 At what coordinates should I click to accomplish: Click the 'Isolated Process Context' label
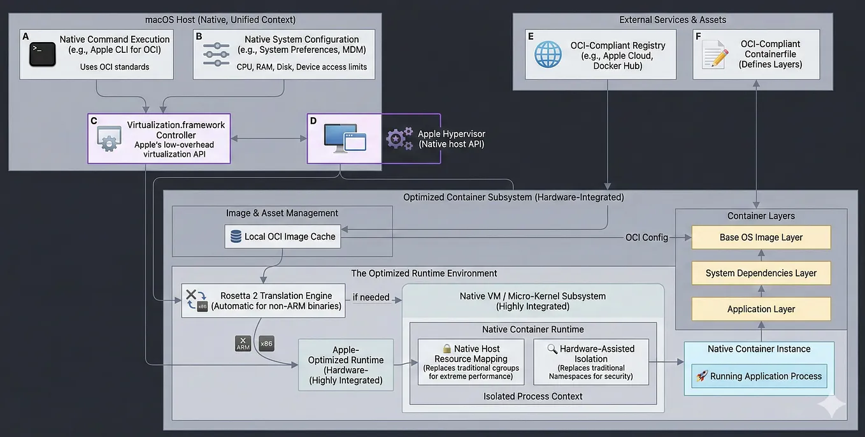point(533,396)
